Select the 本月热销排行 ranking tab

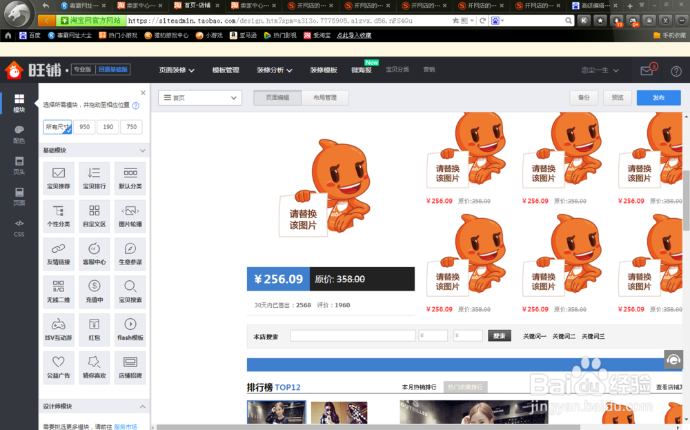click(419, 387)
